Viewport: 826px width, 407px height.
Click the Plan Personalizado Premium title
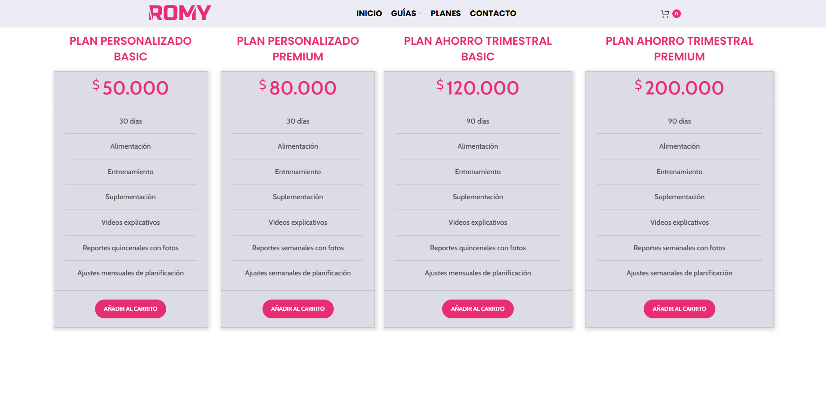pos(298,49)
